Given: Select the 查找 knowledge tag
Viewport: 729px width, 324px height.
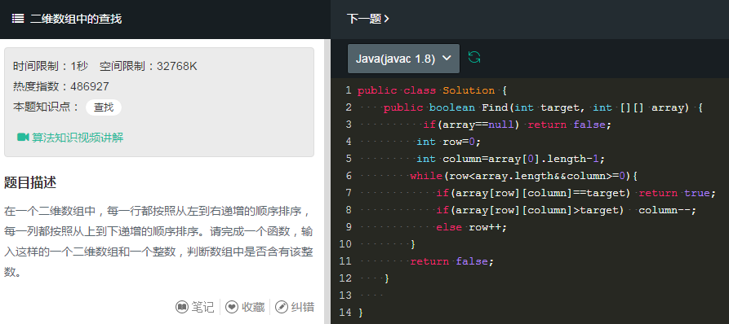Looking at the screenshot, I should (104, 107).
